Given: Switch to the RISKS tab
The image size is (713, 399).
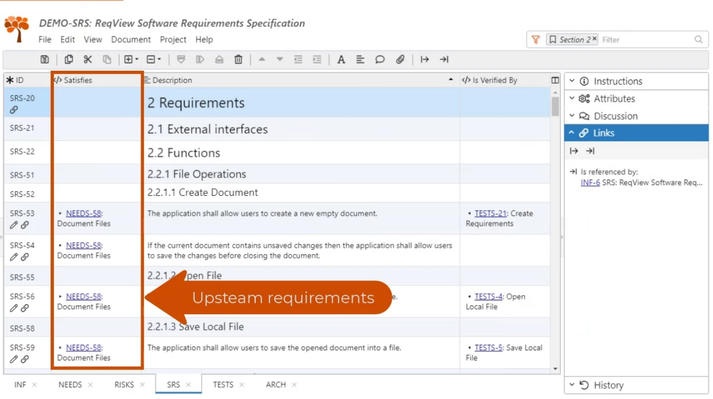Looking at the screenshot, I should tap(124, 384).
